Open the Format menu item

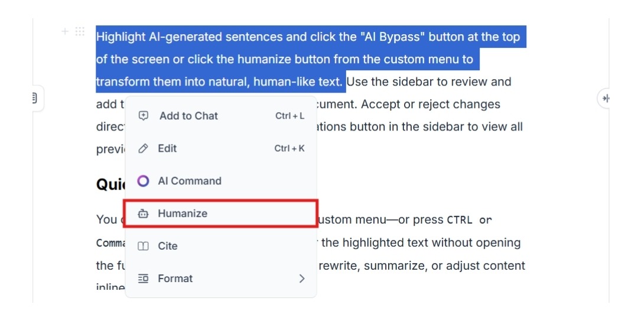[221, 279]
